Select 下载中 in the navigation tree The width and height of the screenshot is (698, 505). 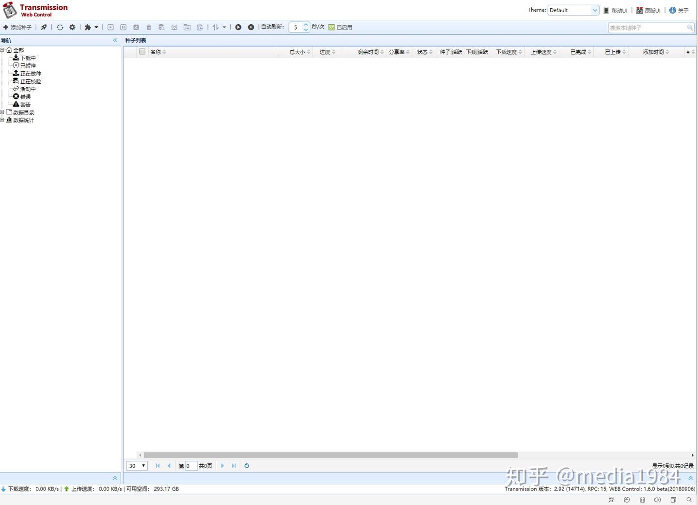pos(28,58)
